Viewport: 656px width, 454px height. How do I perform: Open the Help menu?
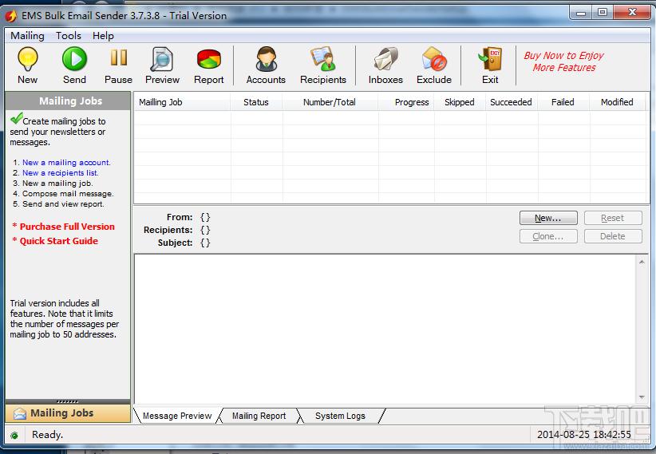point(103,36)
